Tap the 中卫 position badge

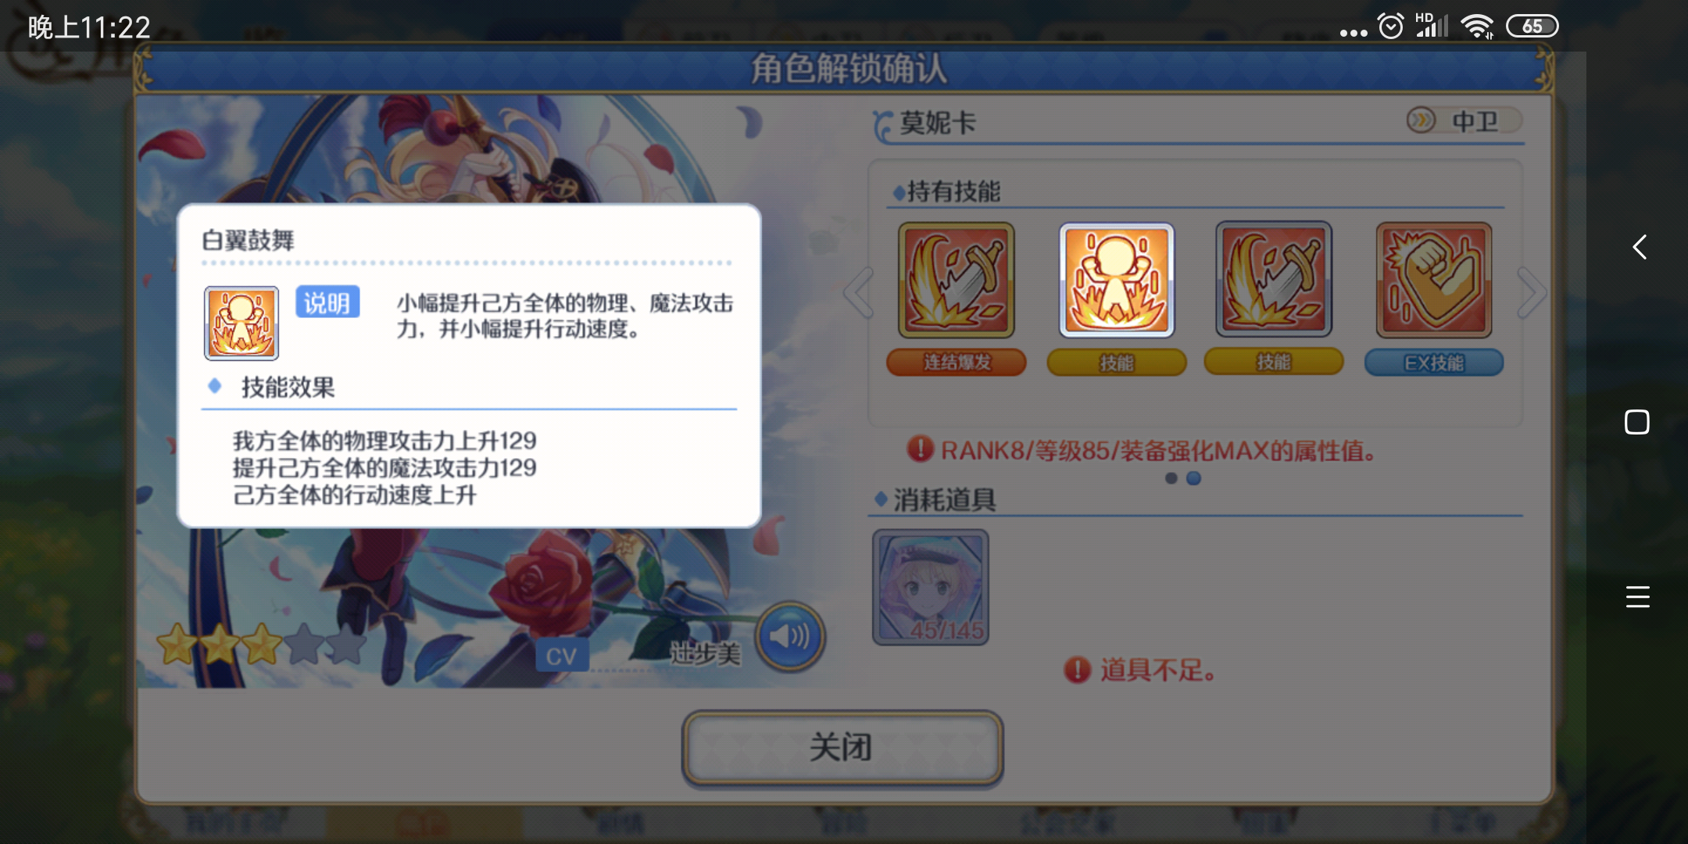tap(1463, 120)
